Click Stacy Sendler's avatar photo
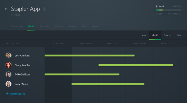Viewport: 187px width, 103px height. tap(8, 65)
